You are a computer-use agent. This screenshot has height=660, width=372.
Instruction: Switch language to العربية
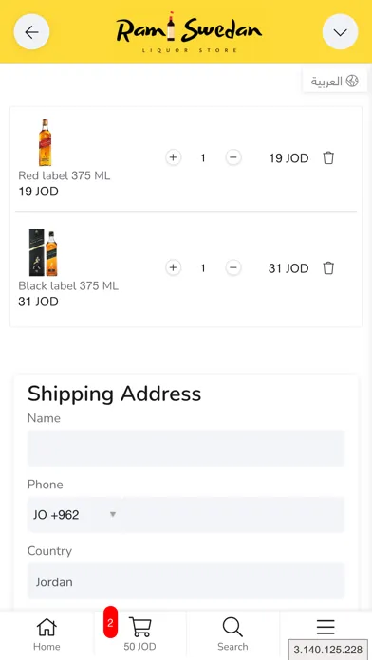click(334, 82)
